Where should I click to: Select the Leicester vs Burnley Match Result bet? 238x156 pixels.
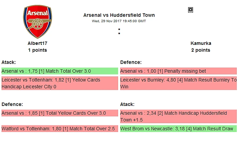178,83
